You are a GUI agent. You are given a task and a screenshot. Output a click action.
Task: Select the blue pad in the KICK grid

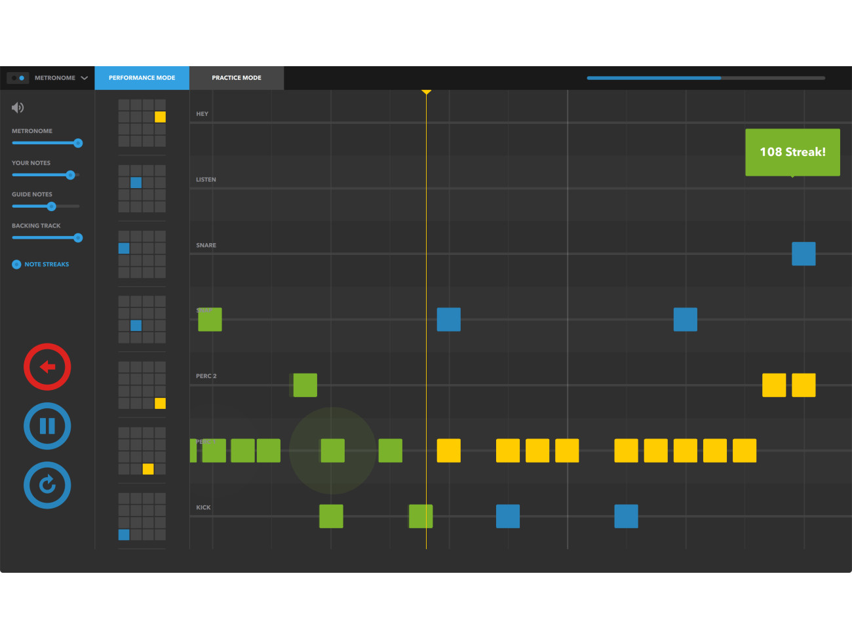pyautogui.click(x=124, y=535)
